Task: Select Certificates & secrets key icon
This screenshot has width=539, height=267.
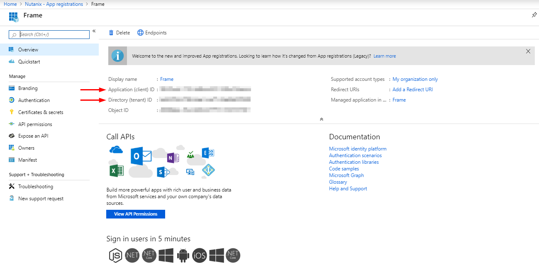Action: pyautogui.click(x=11, y=112)
